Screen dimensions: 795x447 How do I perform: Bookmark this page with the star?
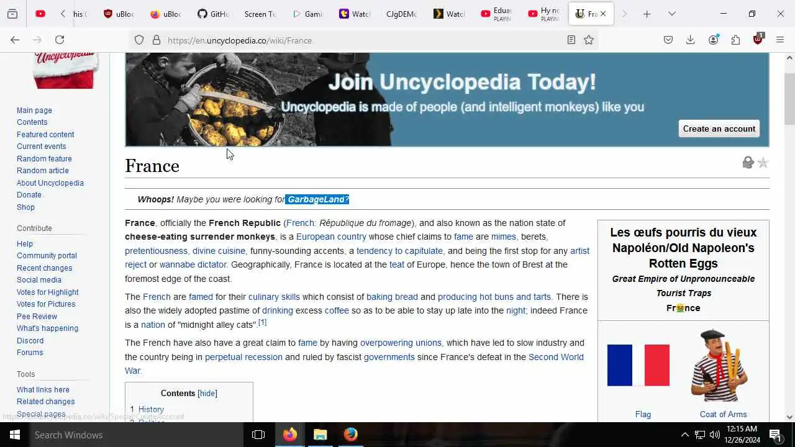[x=589, y=40]
